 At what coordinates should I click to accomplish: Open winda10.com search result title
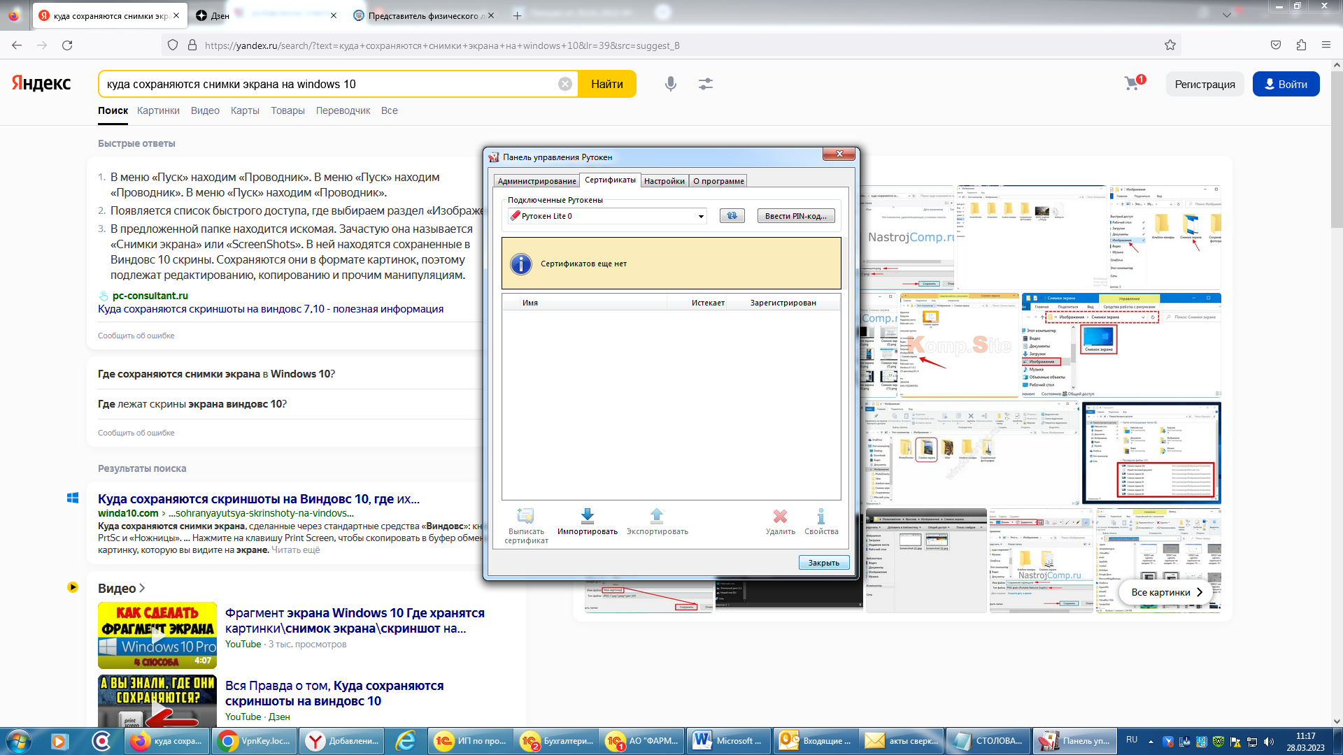click(x=259, y=499)
